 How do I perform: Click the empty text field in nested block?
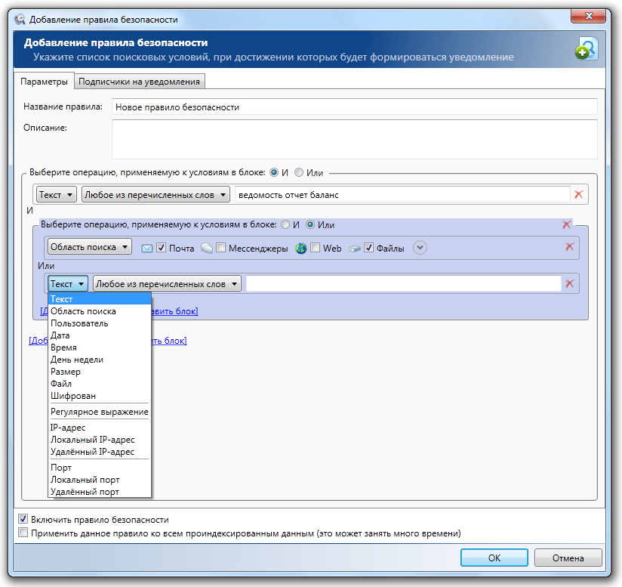tap(403, 283)
